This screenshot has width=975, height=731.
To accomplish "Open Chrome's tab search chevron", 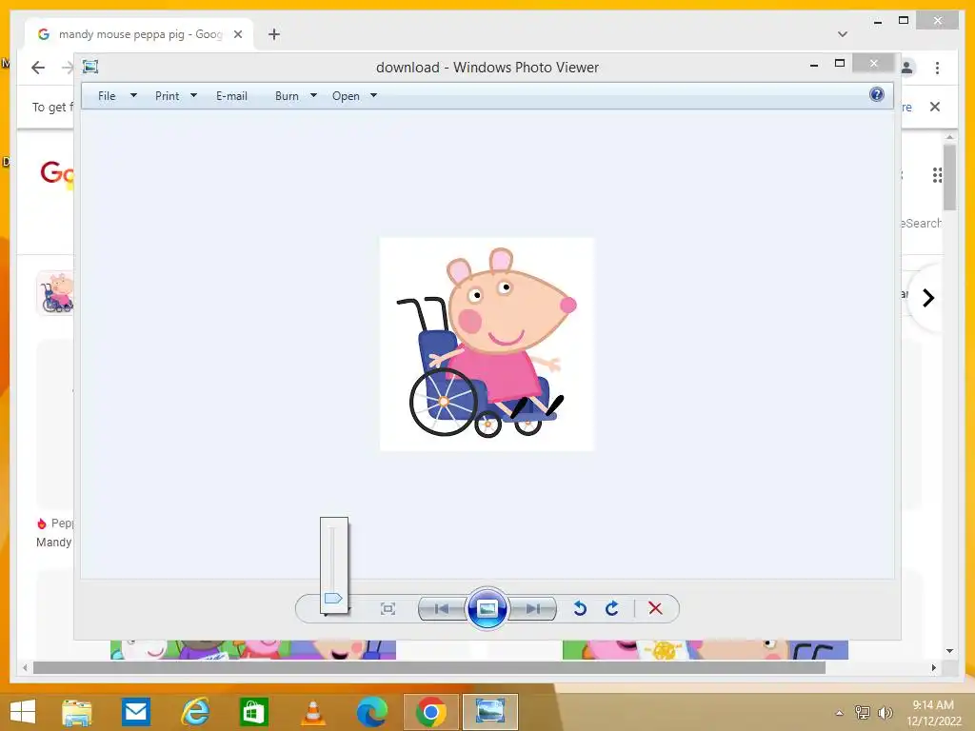I will [x=843, y=34].
